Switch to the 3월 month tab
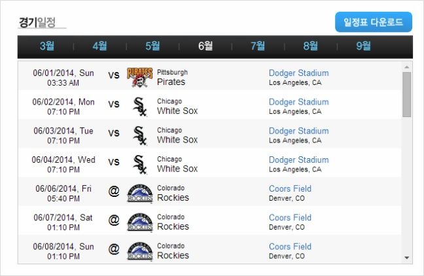Image resolution: width=424 pixels, height=276 pixels. (x=46, y=46)
